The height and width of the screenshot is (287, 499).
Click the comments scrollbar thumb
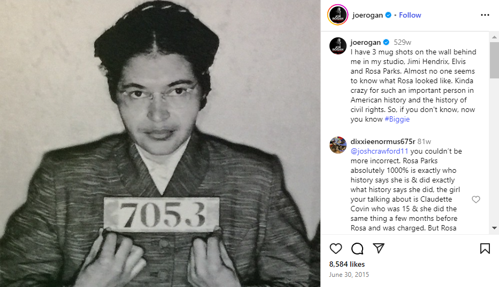[494, 60]
